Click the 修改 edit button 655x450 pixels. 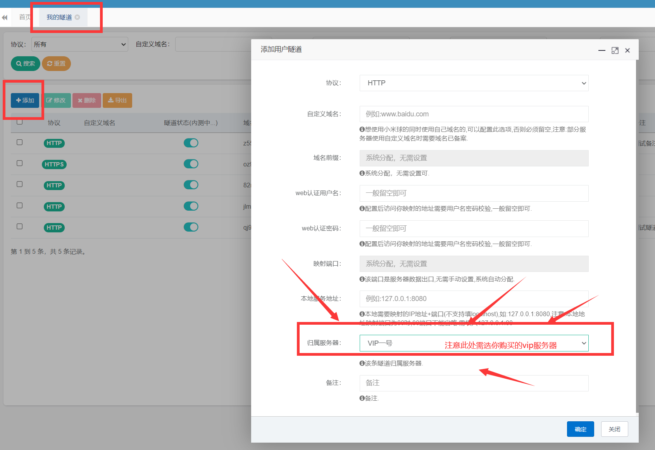(56, 100)
